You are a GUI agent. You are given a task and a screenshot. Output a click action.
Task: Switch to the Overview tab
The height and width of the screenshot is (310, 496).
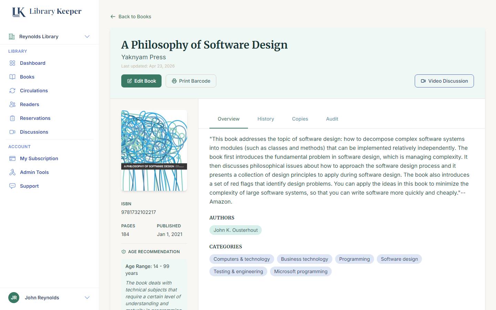pyautogui.click(x=229, y=119)
